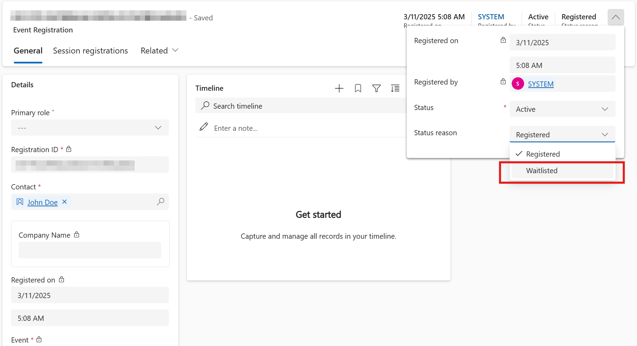The width and height of the screenshot is (637, 346).
Task: Select the General tab
Action: coord(28,51)
